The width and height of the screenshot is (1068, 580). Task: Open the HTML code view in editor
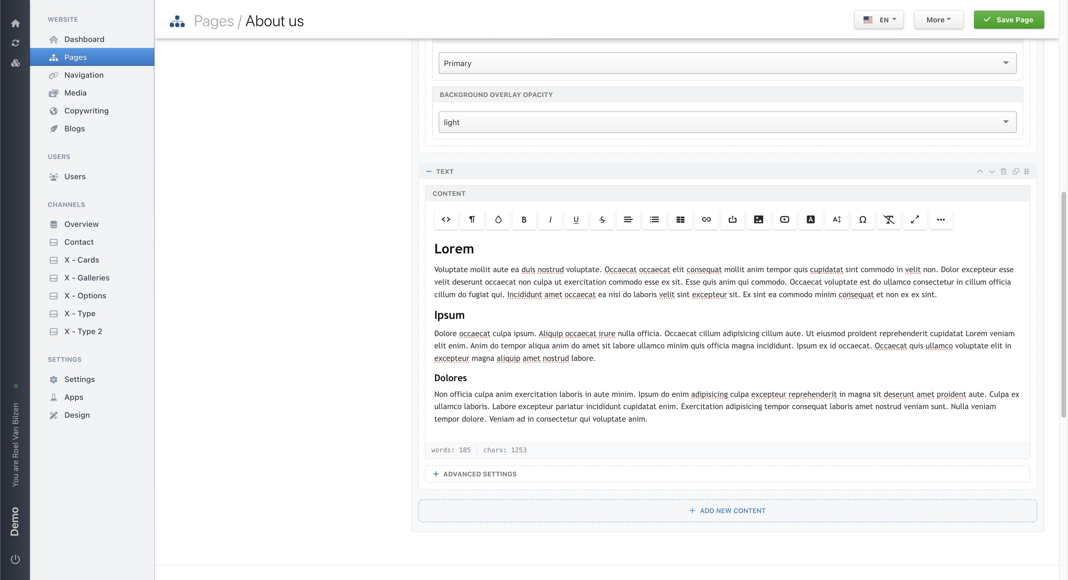click(x=446, y=219)
